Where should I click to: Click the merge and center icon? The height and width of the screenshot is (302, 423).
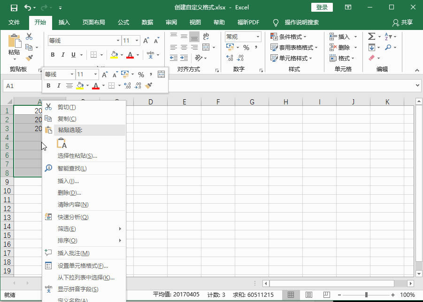(x=206, y=47)
